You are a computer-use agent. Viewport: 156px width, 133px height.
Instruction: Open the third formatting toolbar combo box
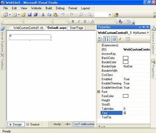point(66,21)
